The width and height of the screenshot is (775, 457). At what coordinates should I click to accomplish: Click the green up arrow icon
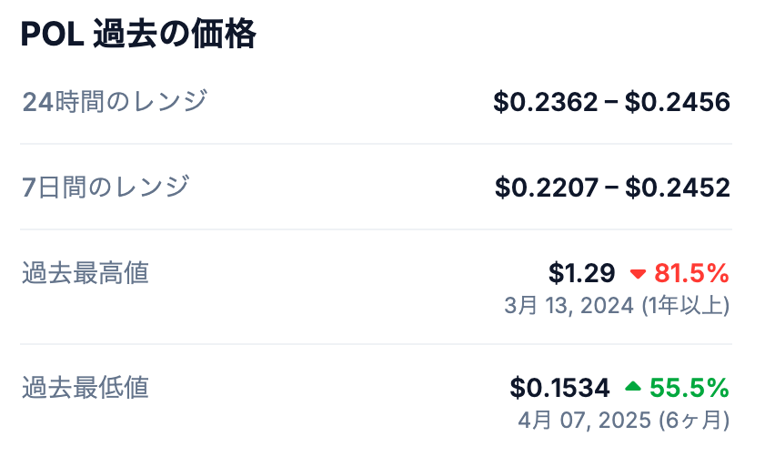633,388
